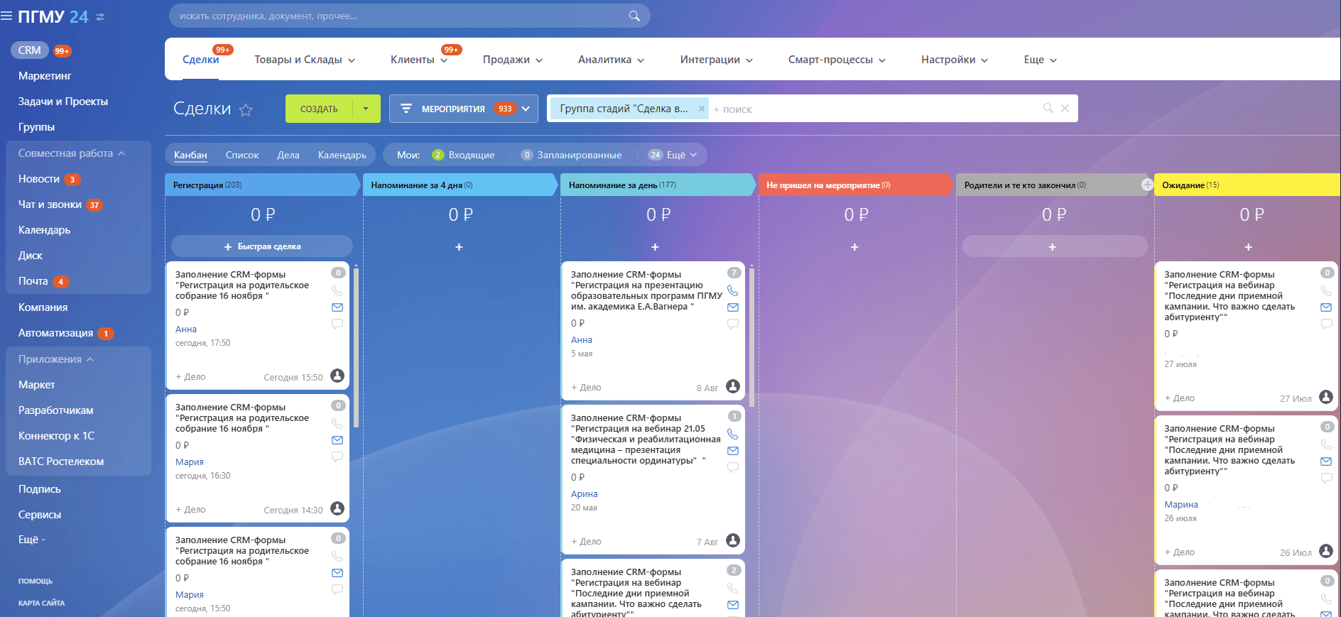Toggle the Запланированные counter filter
The width and height of the screenshot is (1341, 617).
571,155
